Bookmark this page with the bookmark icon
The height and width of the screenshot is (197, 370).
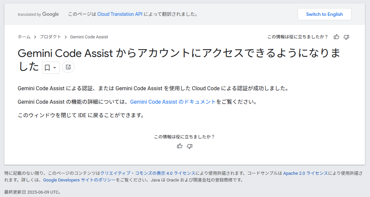48,67
